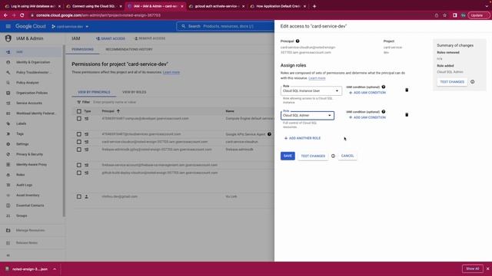
Task: Toggle the select-all principals checkbox
Action: (78, 111)
